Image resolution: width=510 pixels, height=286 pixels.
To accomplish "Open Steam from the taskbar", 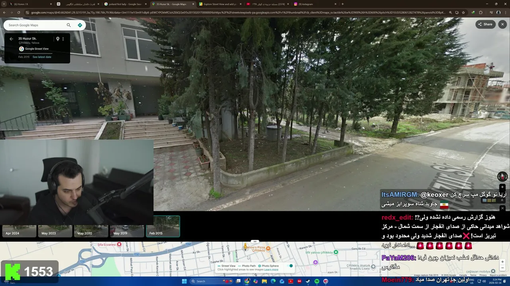I will point(308,281).
